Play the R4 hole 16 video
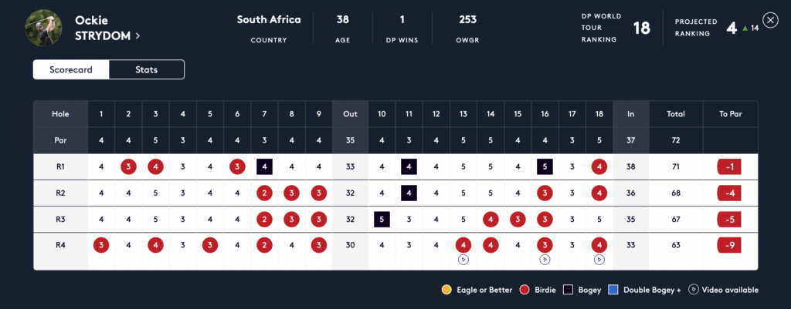The width and height of the screenshot is (791, 309). pyautogui.click(x=545, y=260)
